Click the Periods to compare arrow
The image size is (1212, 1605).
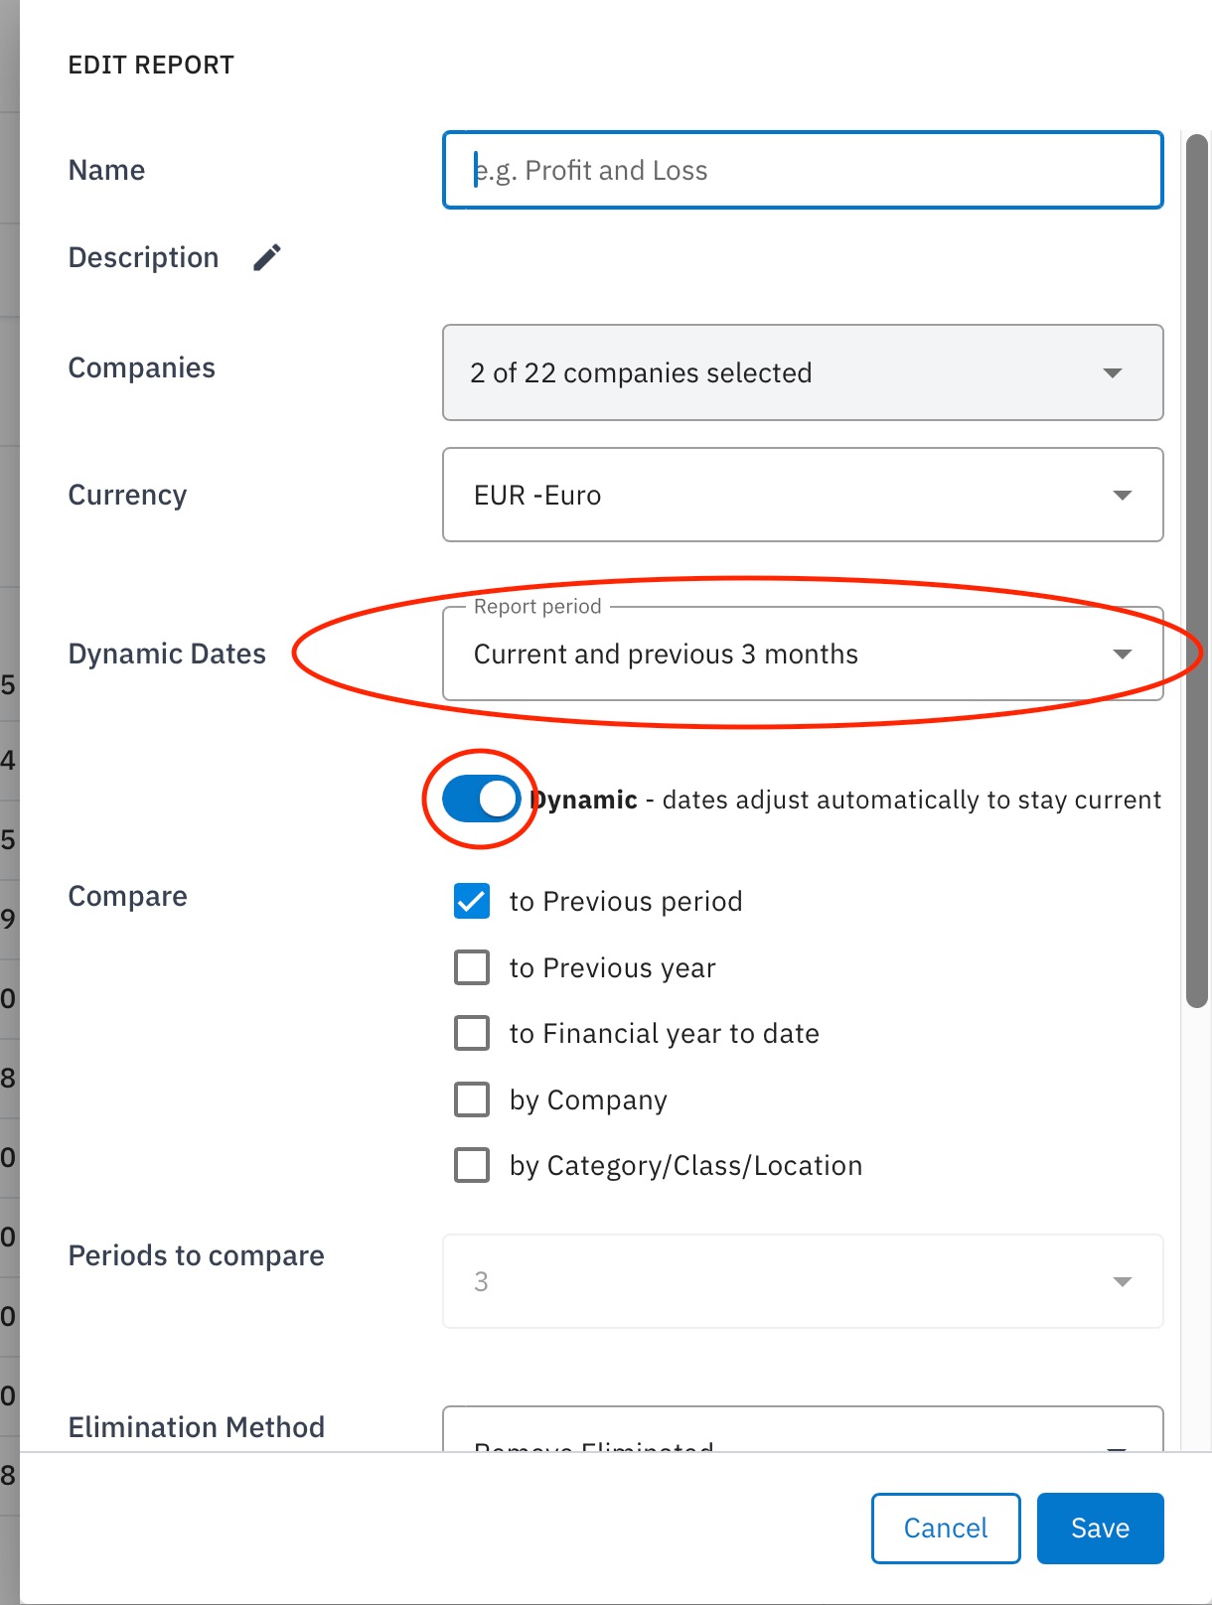coord(1123,1282)
